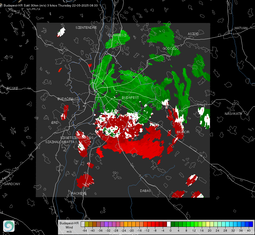Select the leftmost gray swatch in wind legend
This screenshot has width=255, height=235.
point(83,224)
